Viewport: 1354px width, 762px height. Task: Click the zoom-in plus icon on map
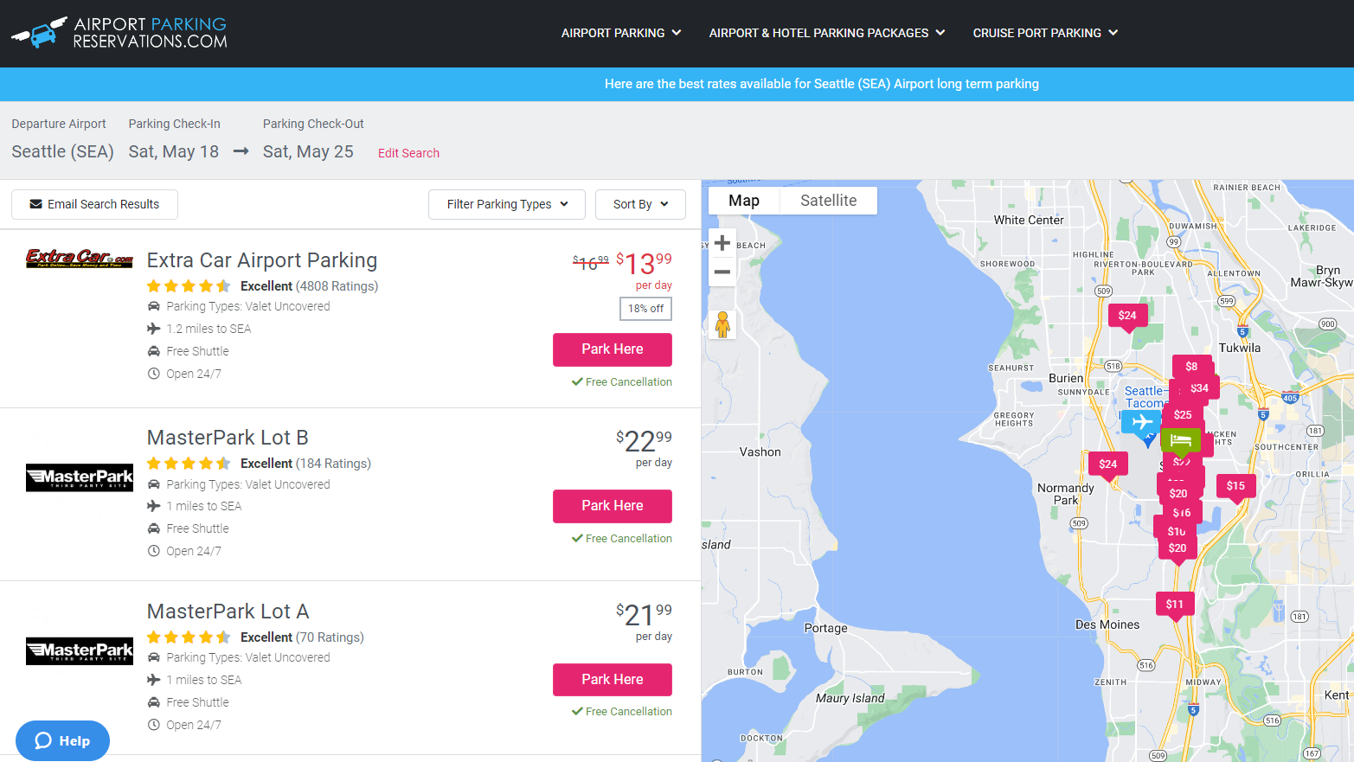tap(722, 243)
